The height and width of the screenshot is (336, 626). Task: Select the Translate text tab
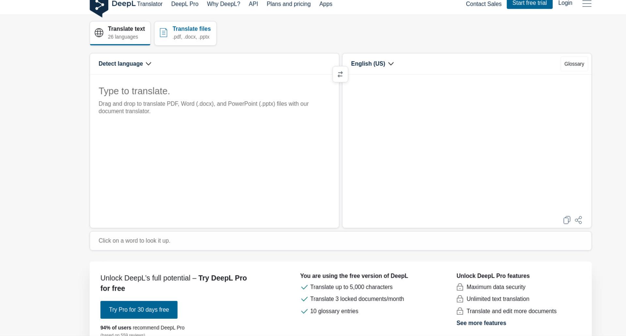(120, 33)
